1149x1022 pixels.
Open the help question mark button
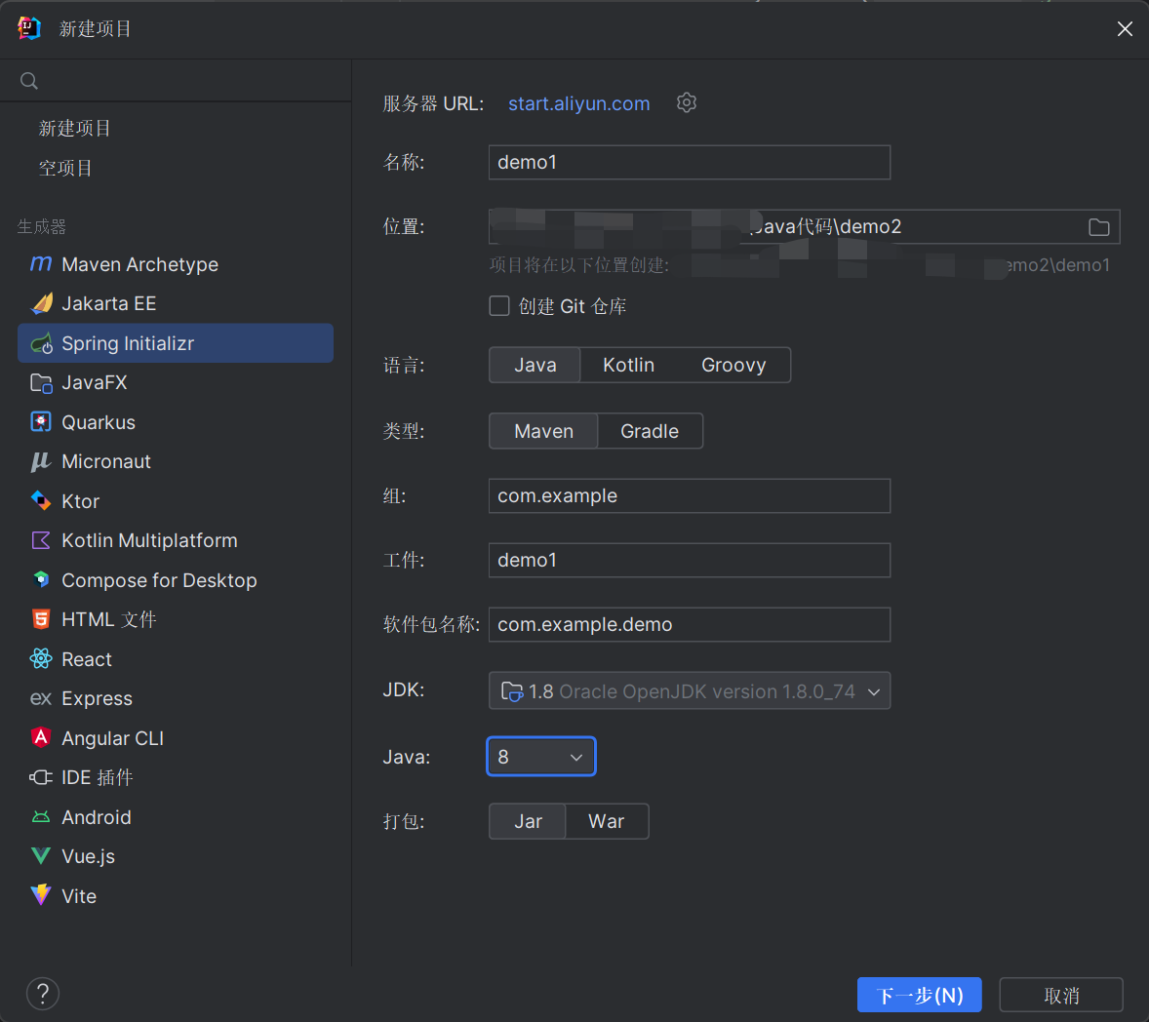click(x=43, y=994)
